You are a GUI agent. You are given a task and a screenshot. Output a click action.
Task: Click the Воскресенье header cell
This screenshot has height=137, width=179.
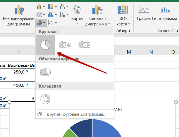click(x=18, y=65)
